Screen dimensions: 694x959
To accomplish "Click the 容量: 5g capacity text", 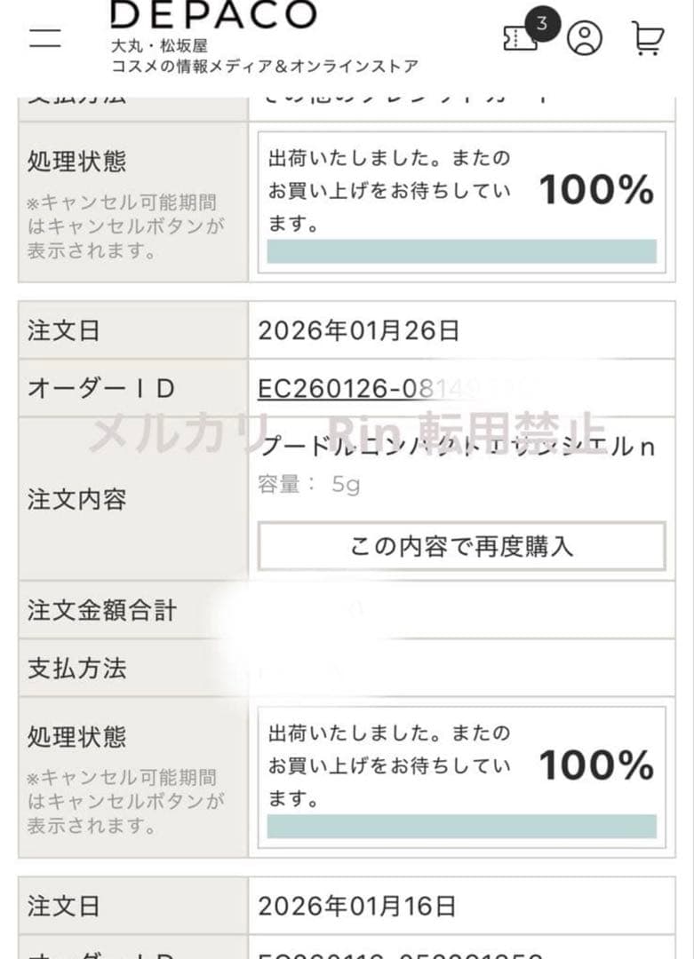I will [307, 484].
